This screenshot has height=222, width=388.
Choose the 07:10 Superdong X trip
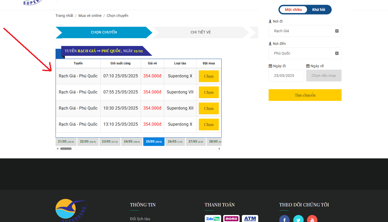click(x=209, y=76)
